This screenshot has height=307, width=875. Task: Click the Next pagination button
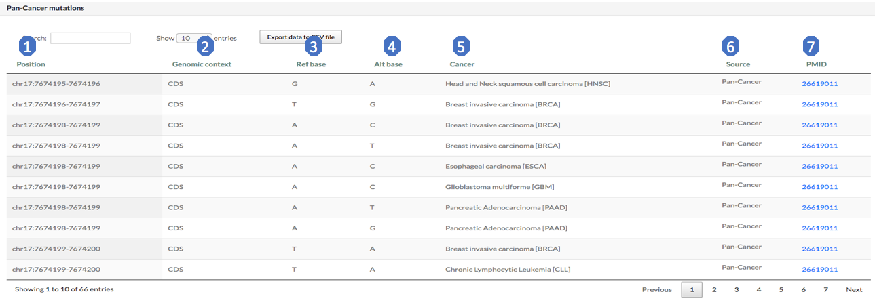click(x=853, y=290)
